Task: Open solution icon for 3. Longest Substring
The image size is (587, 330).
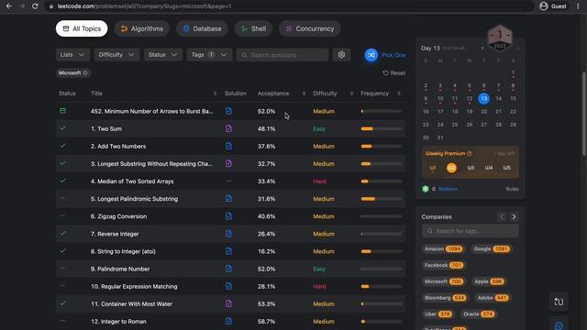Action: pos(228,163)
